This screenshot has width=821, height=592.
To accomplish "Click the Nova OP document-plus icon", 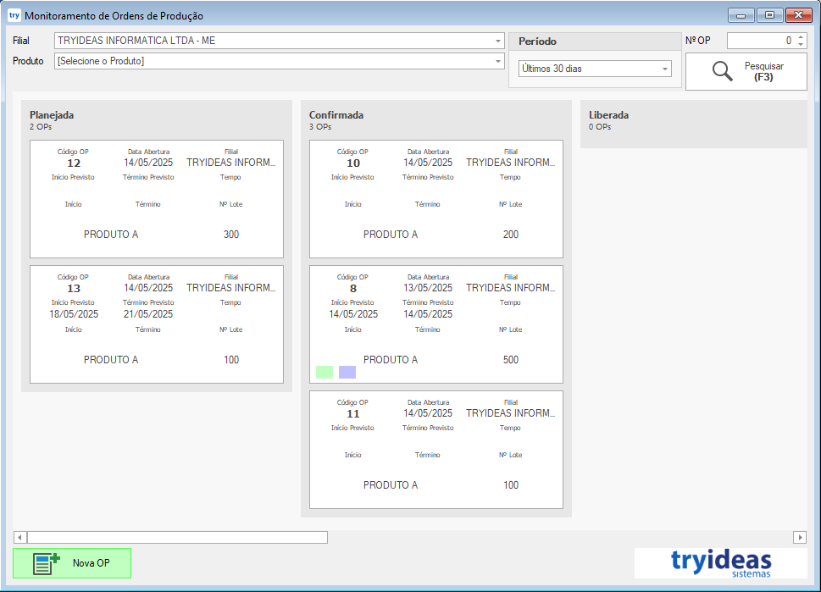I will [x=46, y=564].
